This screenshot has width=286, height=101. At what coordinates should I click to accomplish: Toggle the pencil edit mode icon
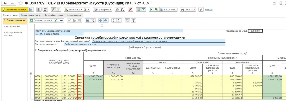coord(53,10)
